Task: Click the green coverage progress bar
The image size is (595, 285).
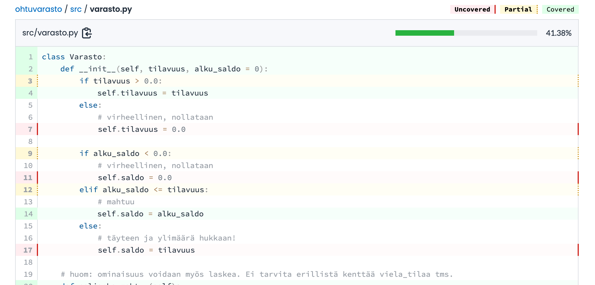Action: pyautogui.click(x=425, y=33)
